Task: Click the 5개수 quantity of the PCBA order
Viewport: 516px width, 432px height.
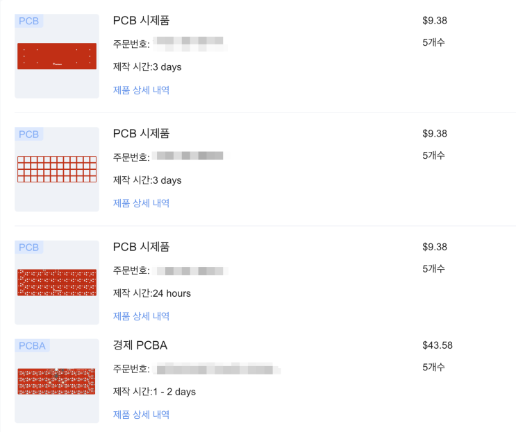Action: click(433, 367)
